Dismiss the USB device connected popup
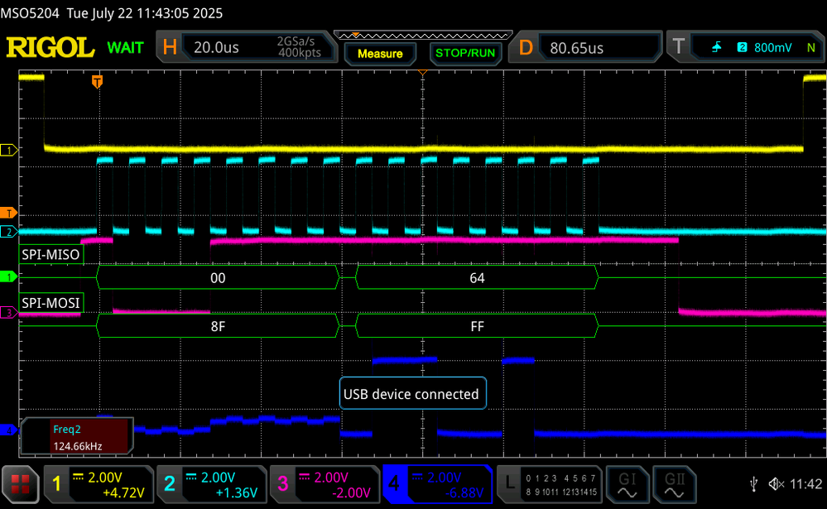827x509 pixels. (412, 393)
